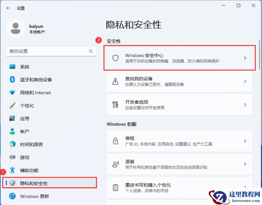
Task: Click the paintbrush icon for 个性化
Action: [x=12, y=105]
